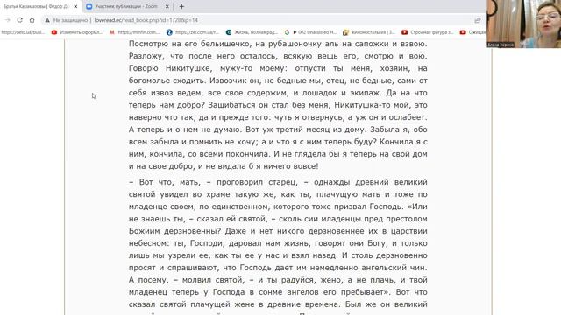
Task: Close the Zoom browser tab
Action: point(167,6)
